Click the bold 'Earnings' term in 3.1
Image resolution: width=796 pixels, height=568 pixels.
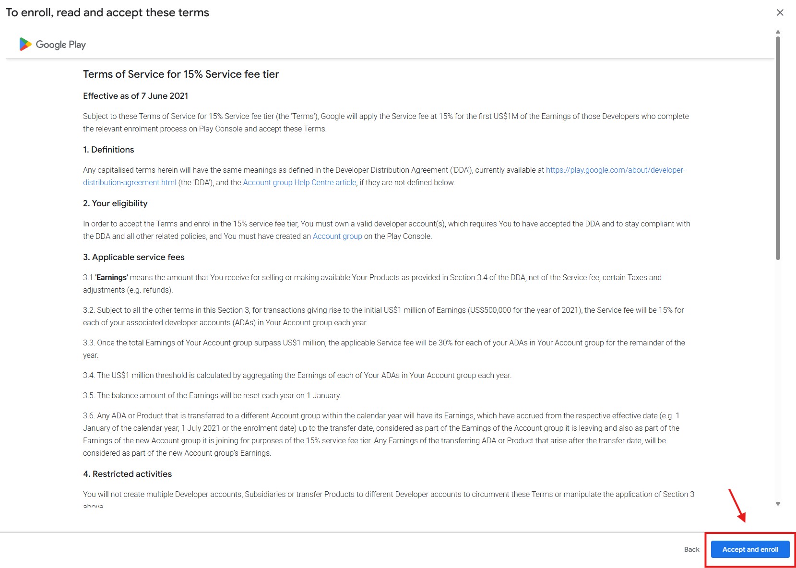point(112,277)
